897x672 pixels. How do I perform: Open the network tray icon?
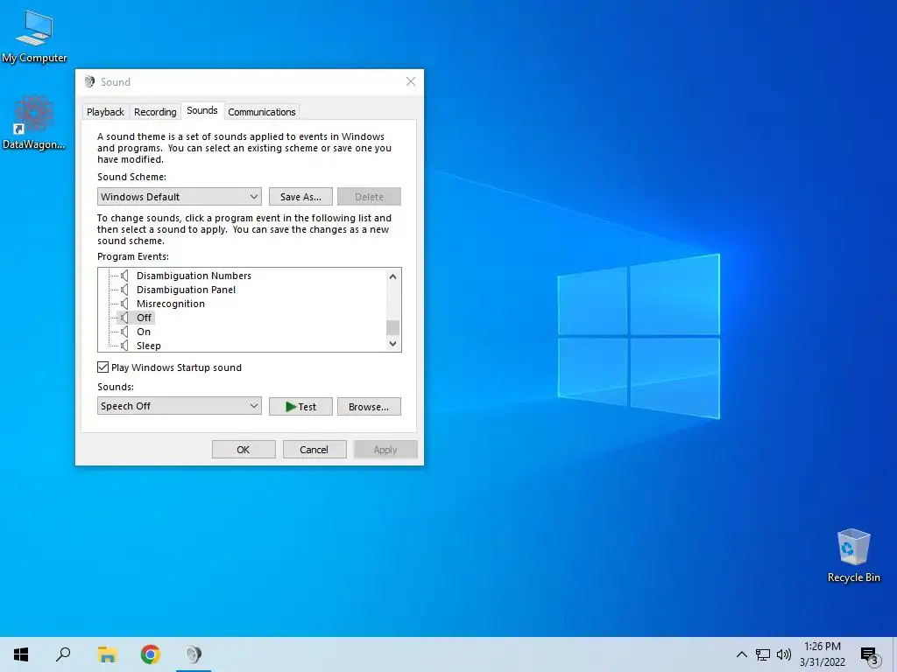click(763, 654)
